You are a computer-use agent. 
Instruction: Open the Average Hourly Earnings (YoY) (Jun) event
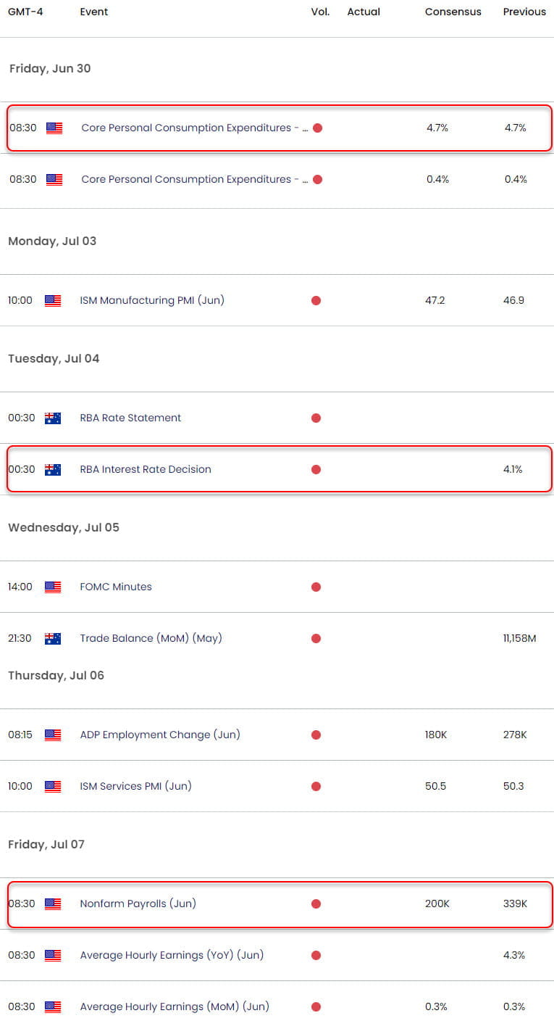point(172,955)
